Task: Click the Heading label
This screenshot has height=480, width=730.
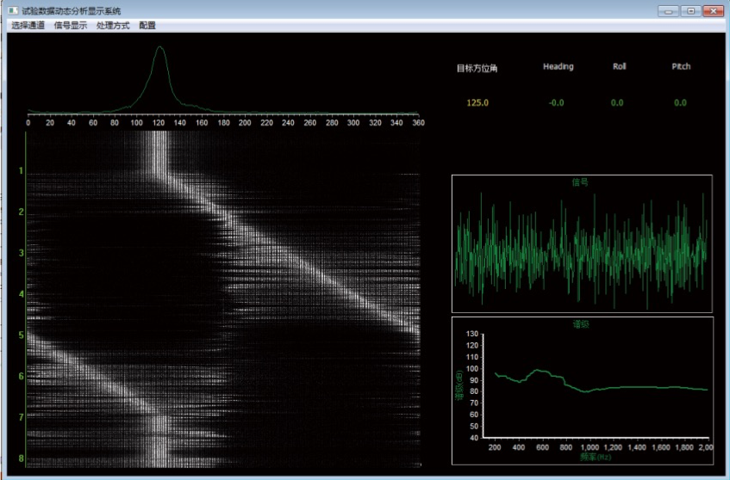Action: pos(558,66)
